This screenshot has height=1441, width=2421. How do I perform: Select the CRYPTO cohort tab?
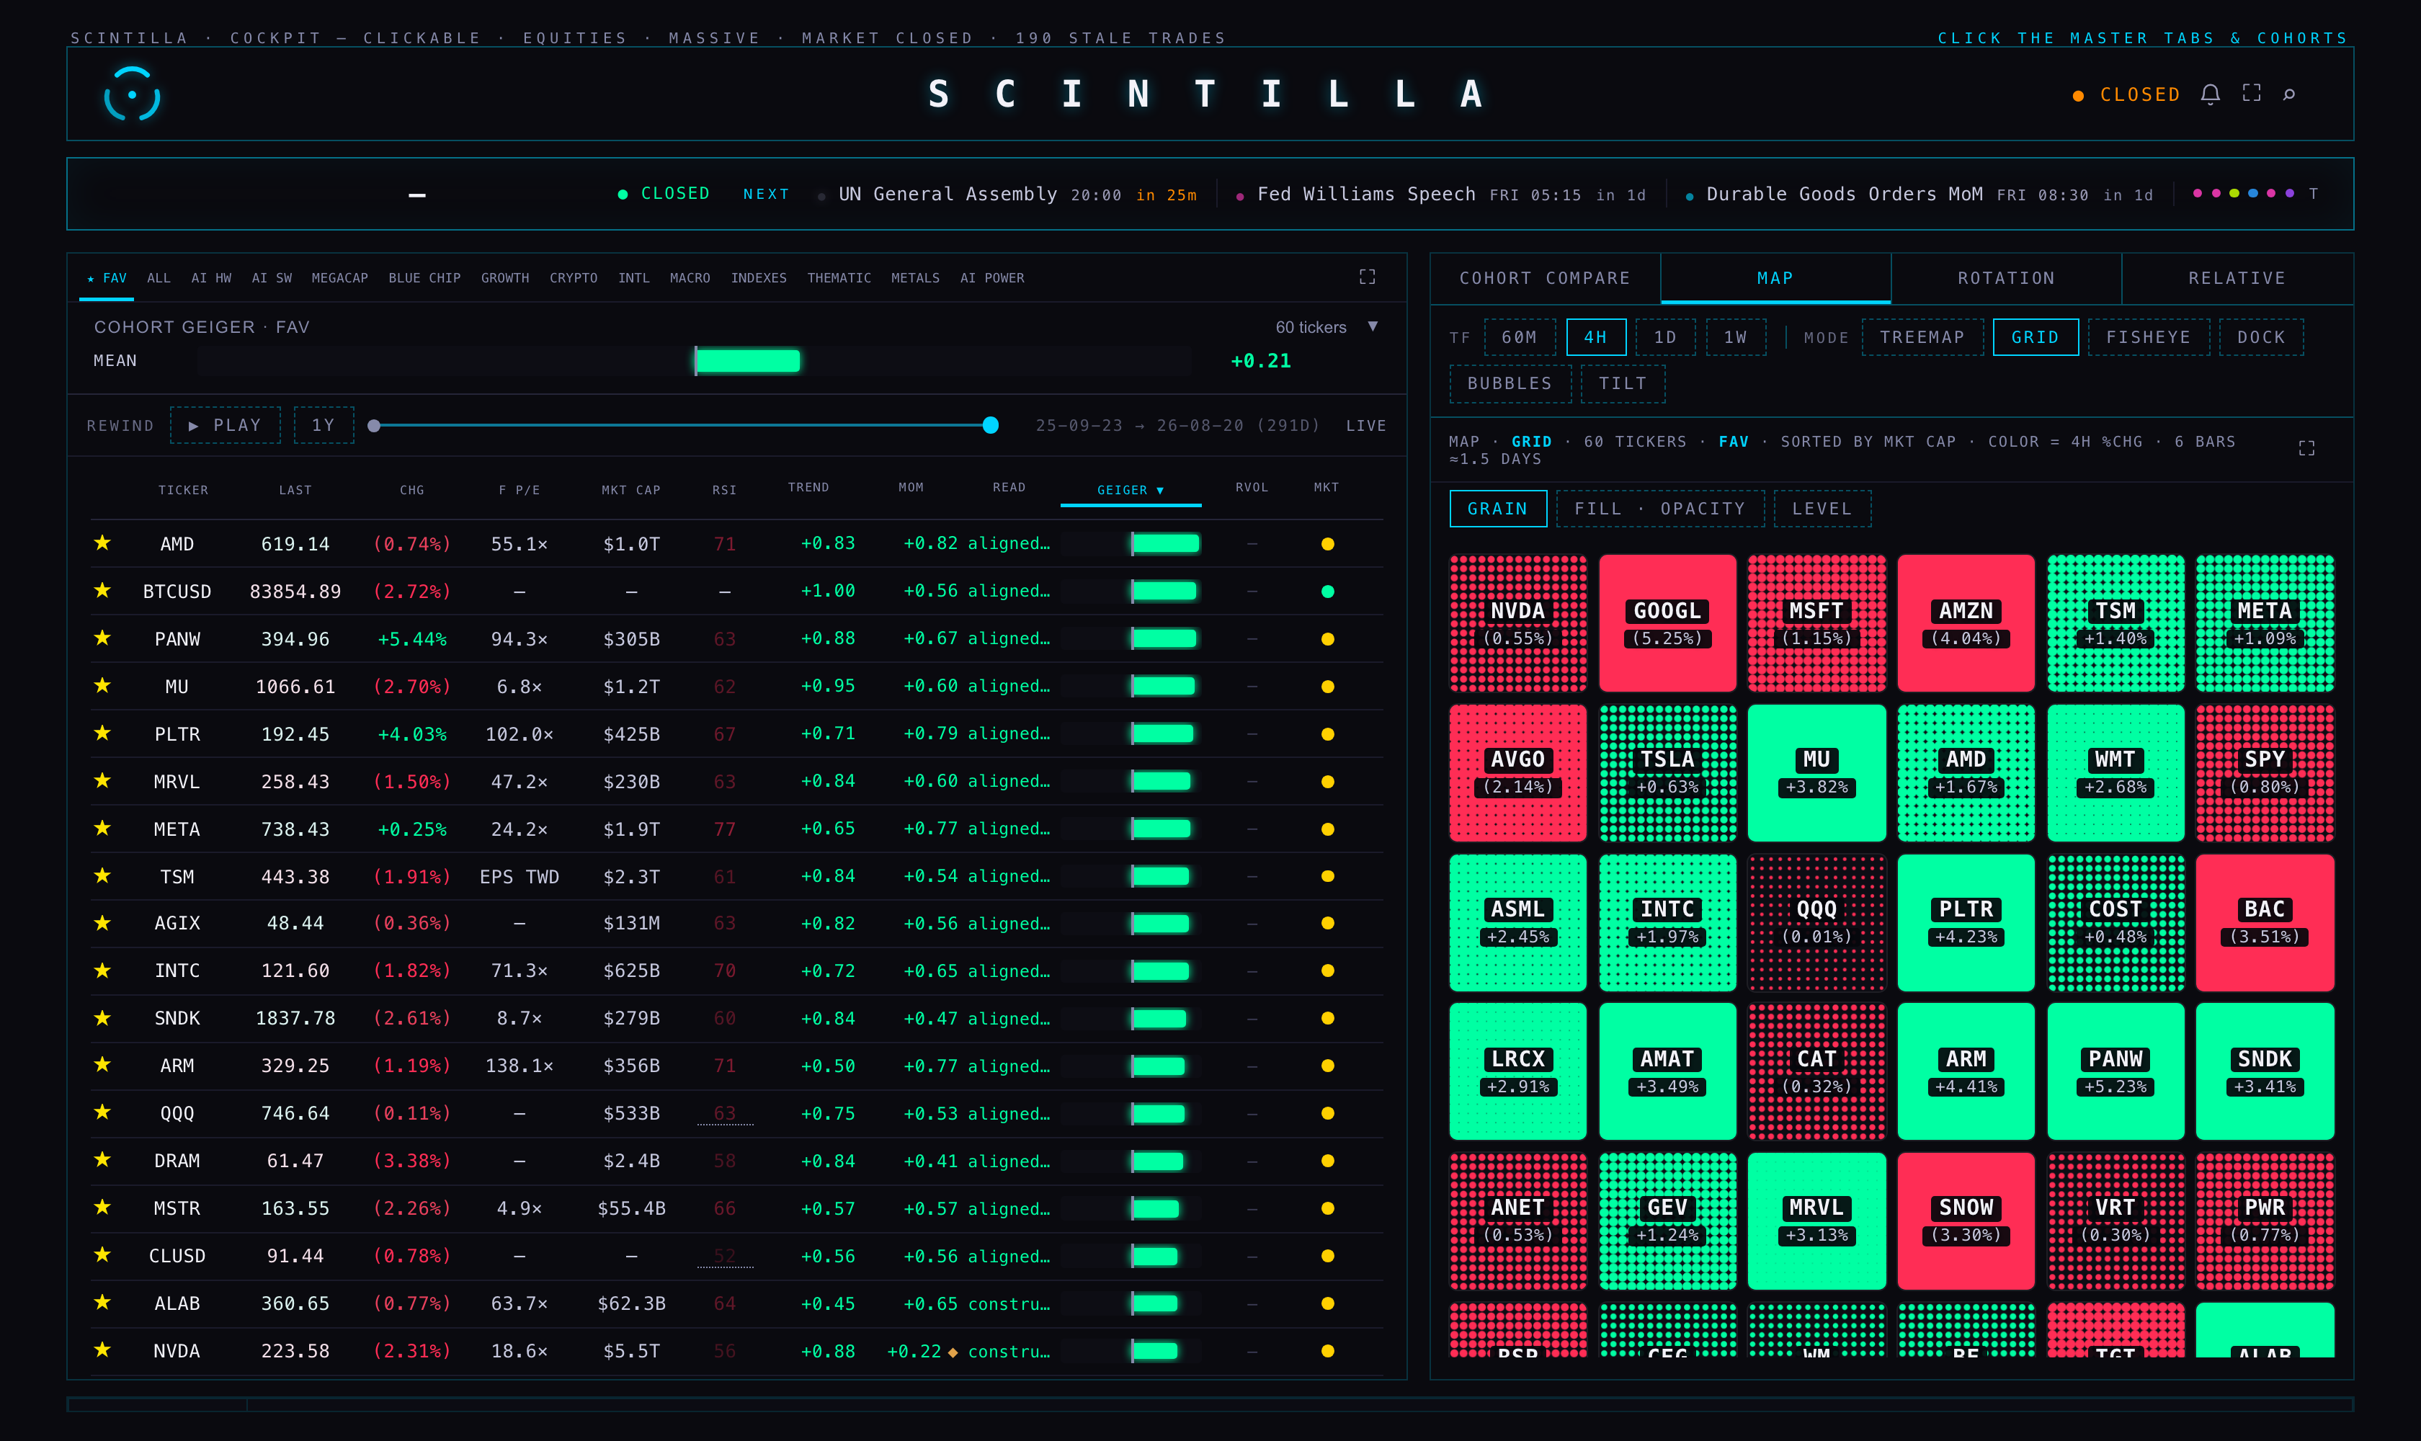[x=573, y=277]
